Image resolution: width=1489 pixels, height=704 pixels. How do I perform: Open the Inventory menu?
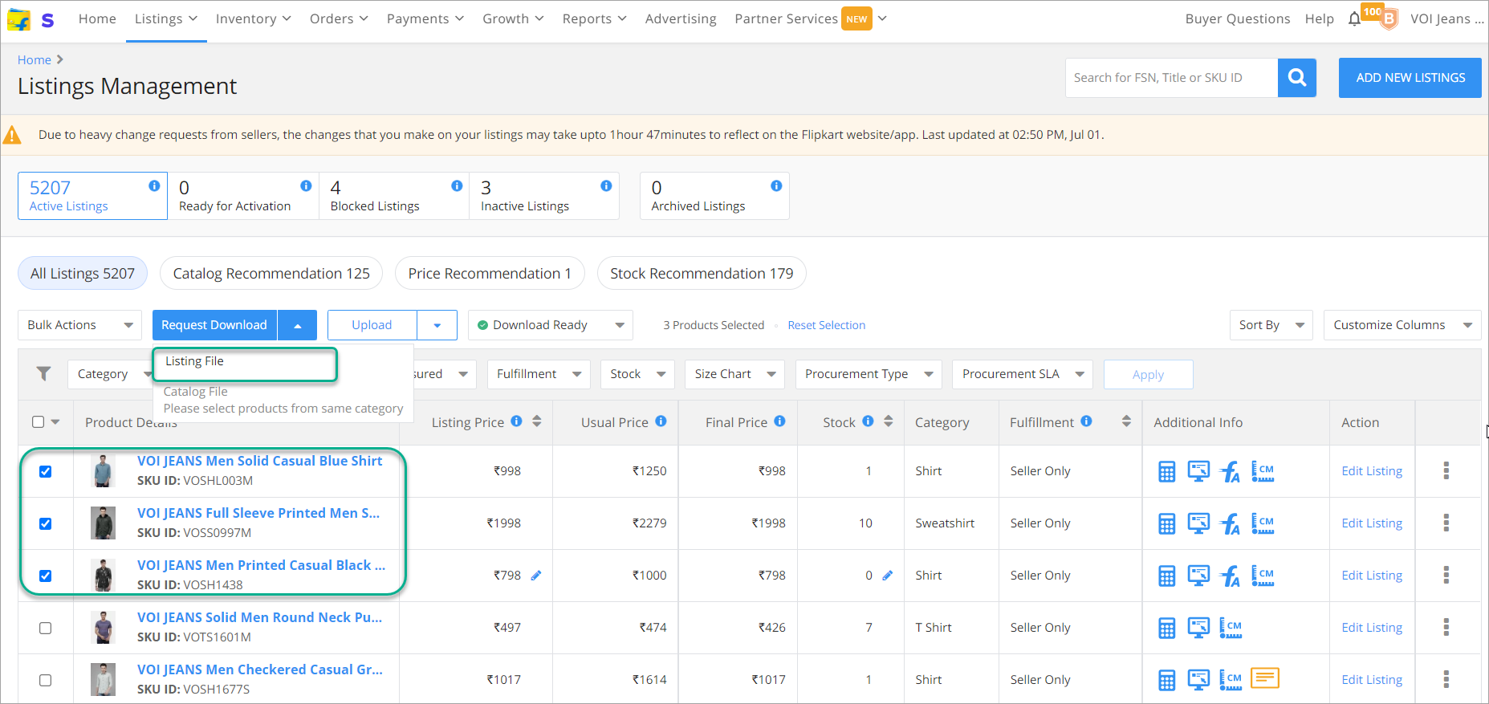point(254,18)
